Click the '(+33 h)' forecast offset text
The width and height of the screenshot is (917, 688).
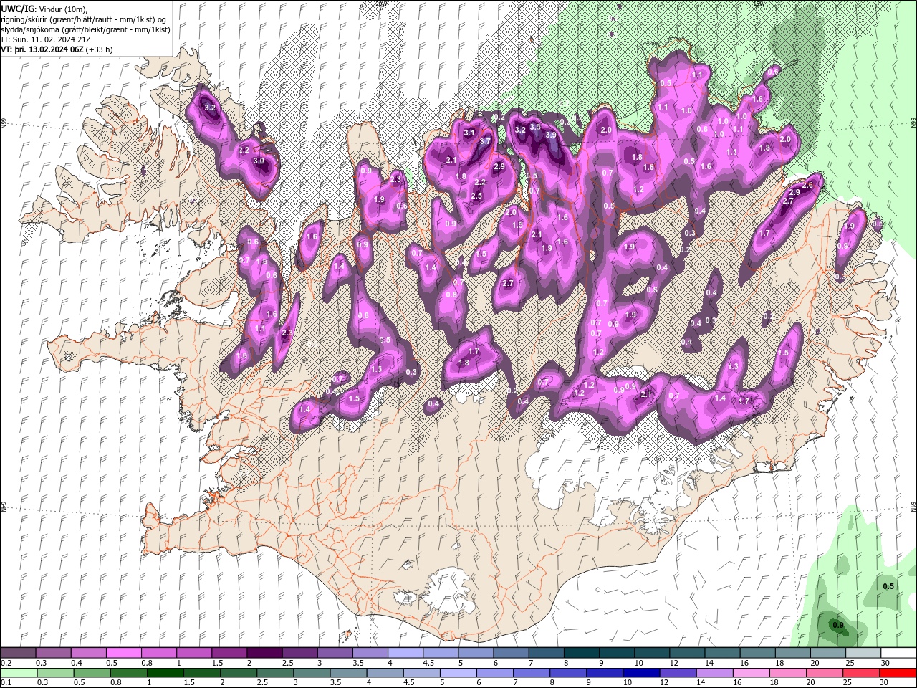click(99, 49)
